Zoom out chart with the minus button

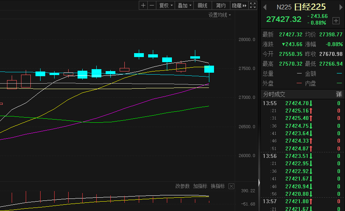pos(152,5)
